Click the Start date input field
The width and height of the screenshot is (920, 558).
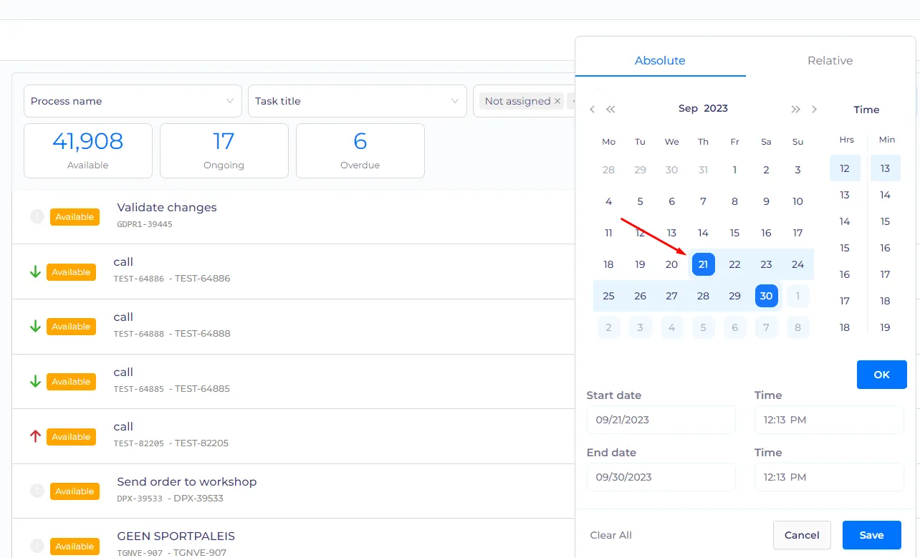[661, 420]
